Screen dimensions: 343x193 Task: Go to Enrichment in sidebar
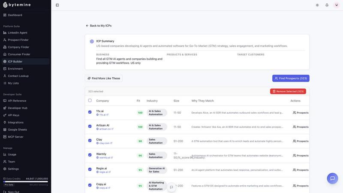click(15, 69)
